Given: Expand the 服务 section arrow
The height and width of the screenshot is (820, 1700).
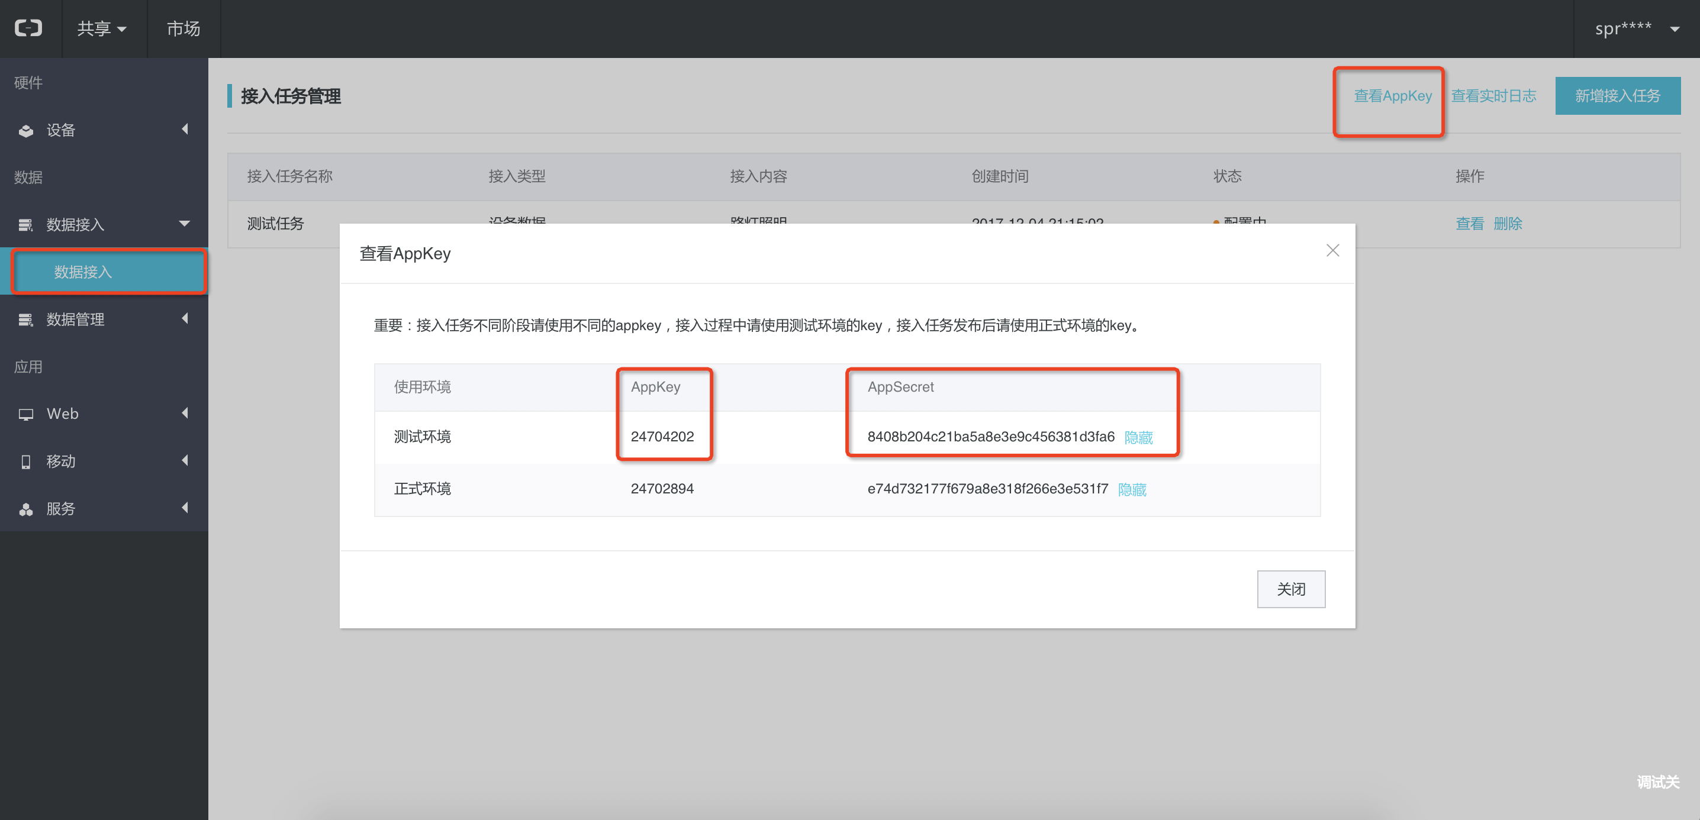Looking at the screenshot, I should [185, 508].
